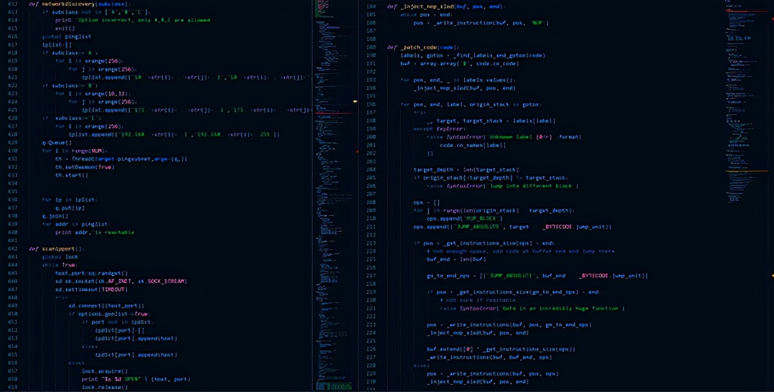This screenshot has width=774, height=392.
Task: Click the 'buf_end = len(buf)' line
Action: tap(457, 259)
